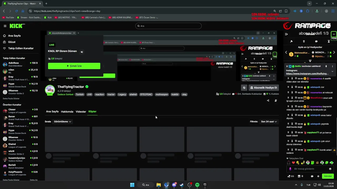Open AdinRoss channel in followed list
337x189 pixels.
[x=20, y=64]
